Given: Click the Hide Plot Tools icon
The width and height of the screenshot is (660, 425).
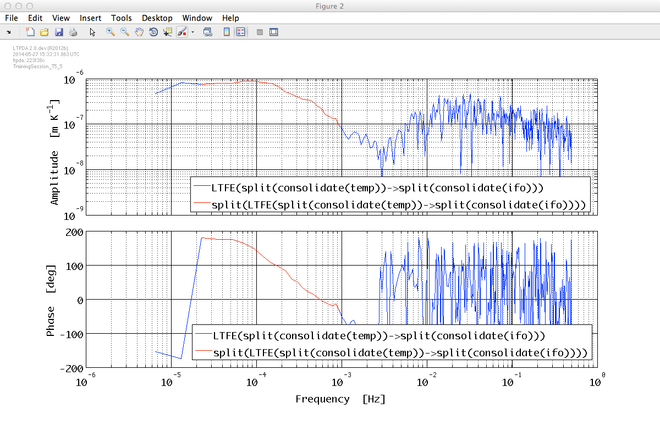Looking at the screenshot, I should 260,32.
